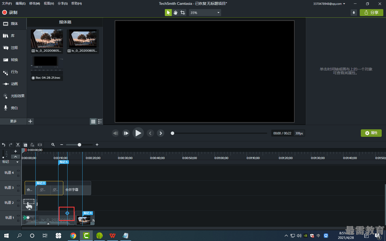Click the download arrow icon beside 分享
This screenshot has height=241, width=386.
(354, 13)
